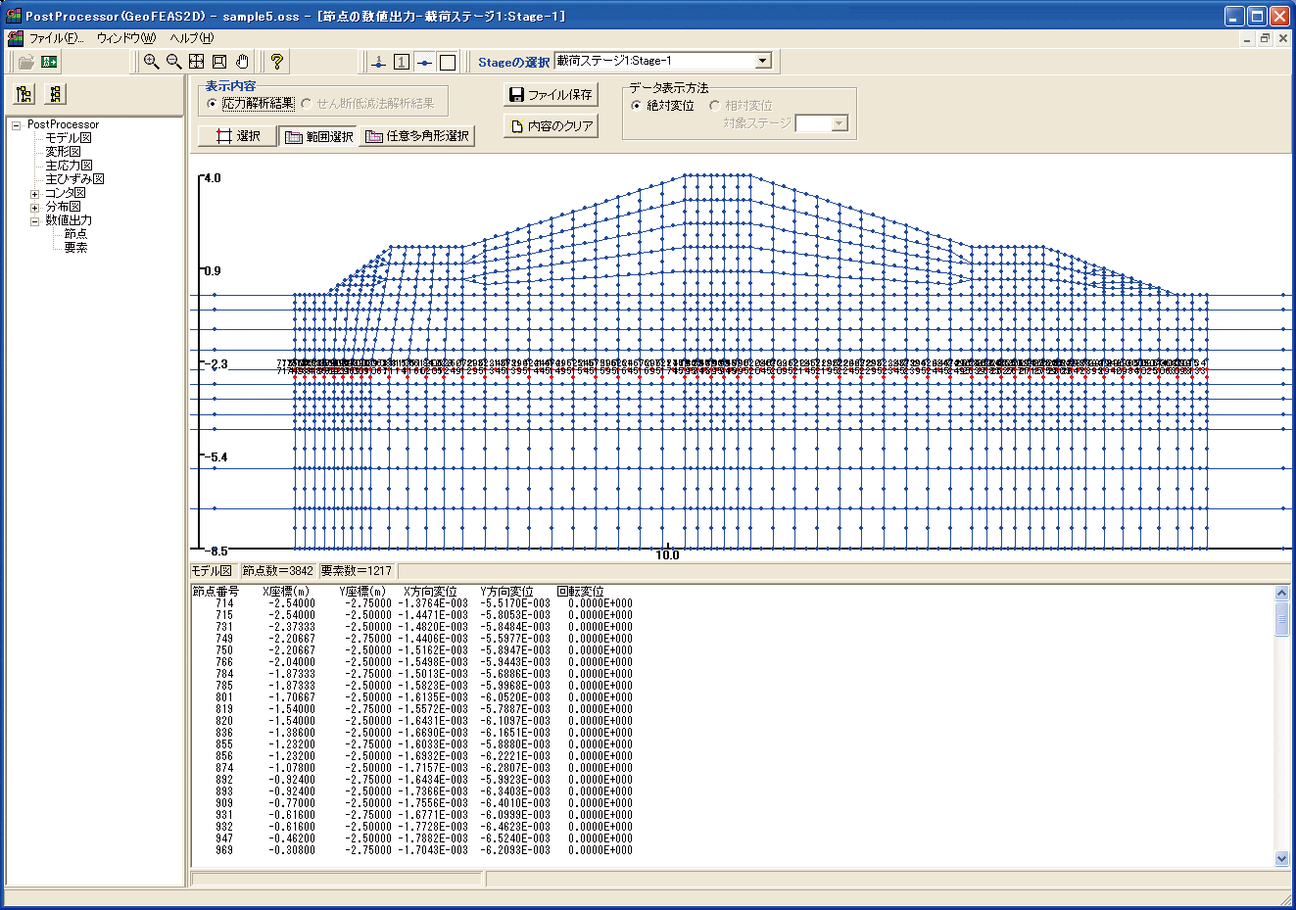Open the ヘルプ(H) menu
Image resolution: width=1296 pixels, height=910 pixels.
(x=191, y=38)
